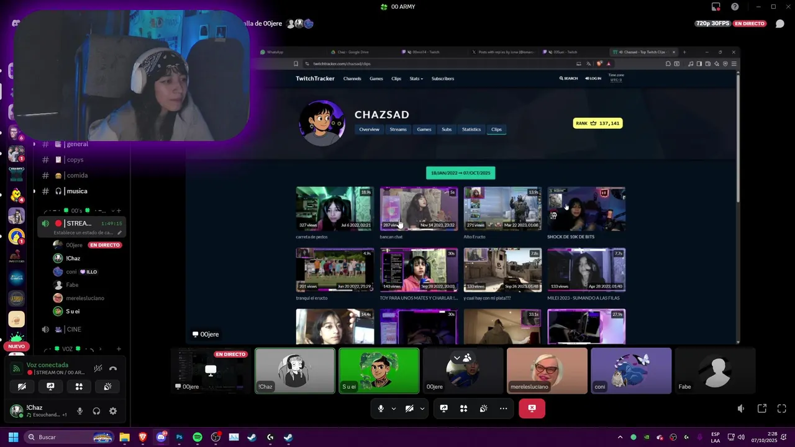Create channel in VOZ category plus

(x=119, y=349)
